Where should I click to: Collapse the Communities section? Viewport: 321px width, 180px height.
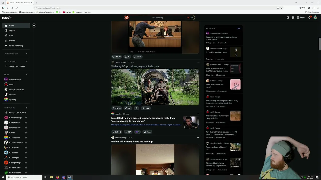tap(27, 108)
